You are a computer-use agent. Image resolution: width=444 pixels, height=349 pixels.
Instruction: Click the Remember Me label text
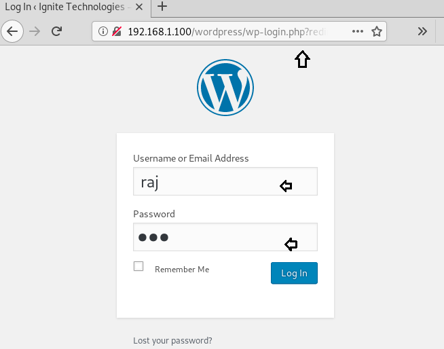pyautogui.click(x=182, y=270)
